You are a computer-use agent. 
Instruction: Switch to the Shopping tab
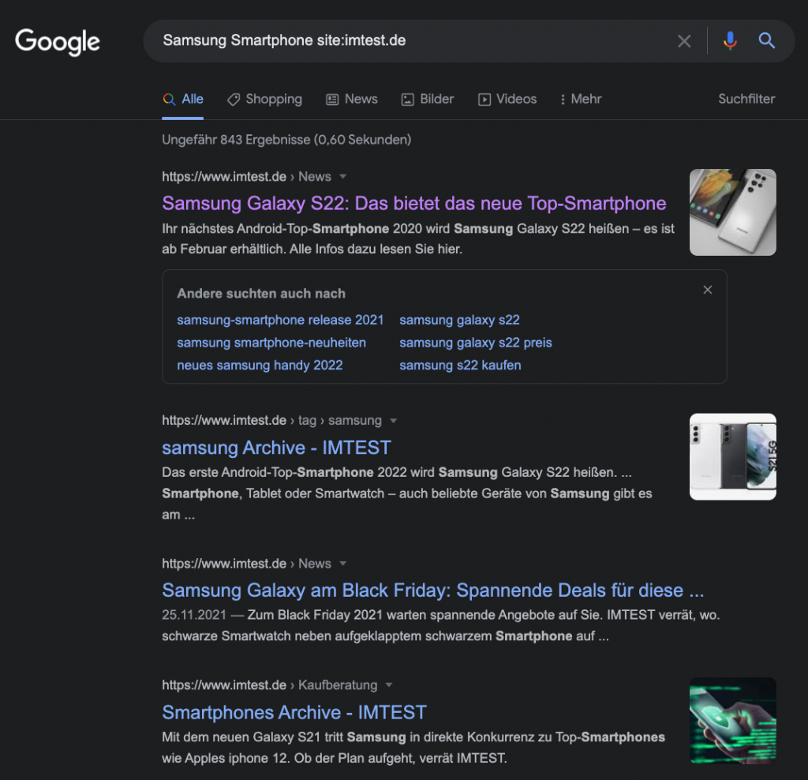click(265, 99)
